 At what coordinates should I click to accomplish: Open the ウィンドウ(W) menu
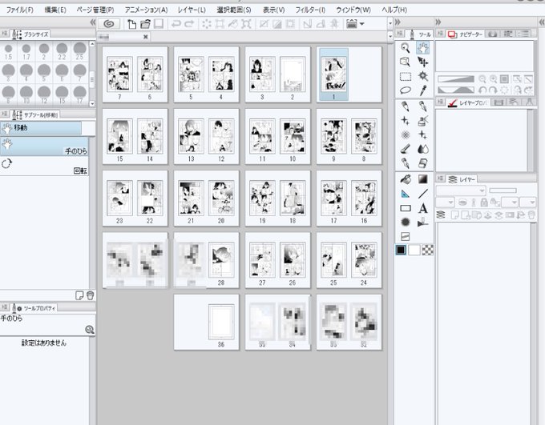pyautogui.click(x=353, y=10)
